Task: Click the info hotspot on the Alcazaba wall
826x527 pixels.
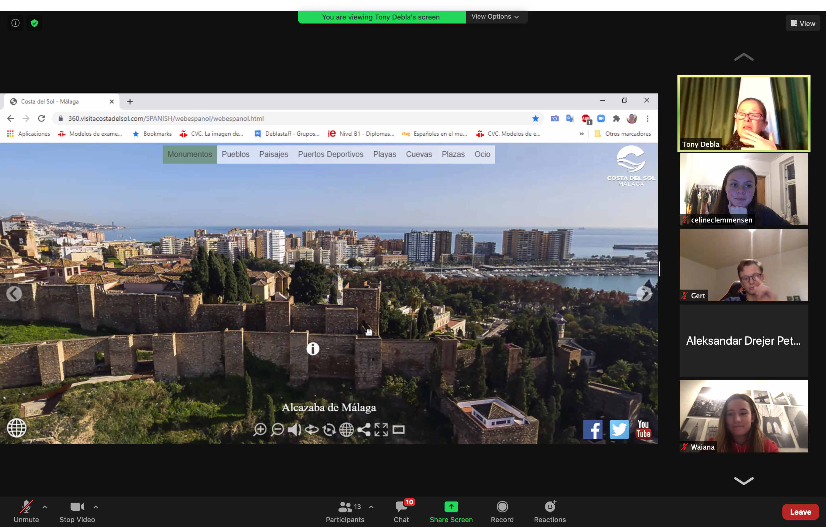Action: tap(313, 349)
